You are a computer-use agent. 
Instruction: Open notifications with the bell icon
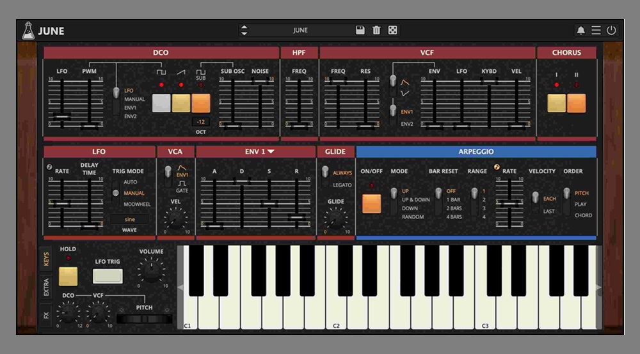pos(580,30)
